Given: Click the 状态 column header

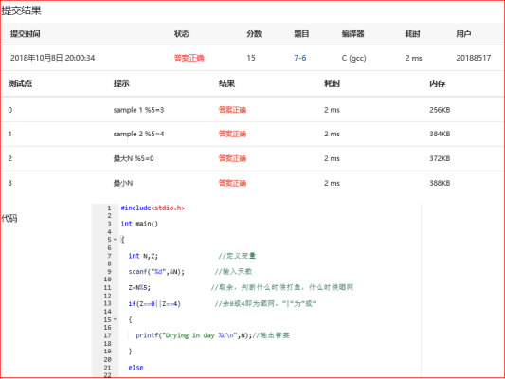Looking at the screenshot, I should click(182, 34).
